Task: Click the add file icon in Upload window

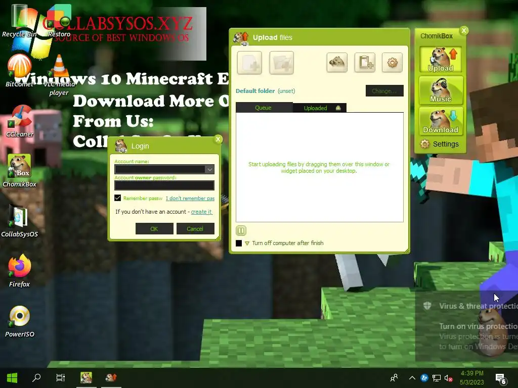Action: [249, 62]
